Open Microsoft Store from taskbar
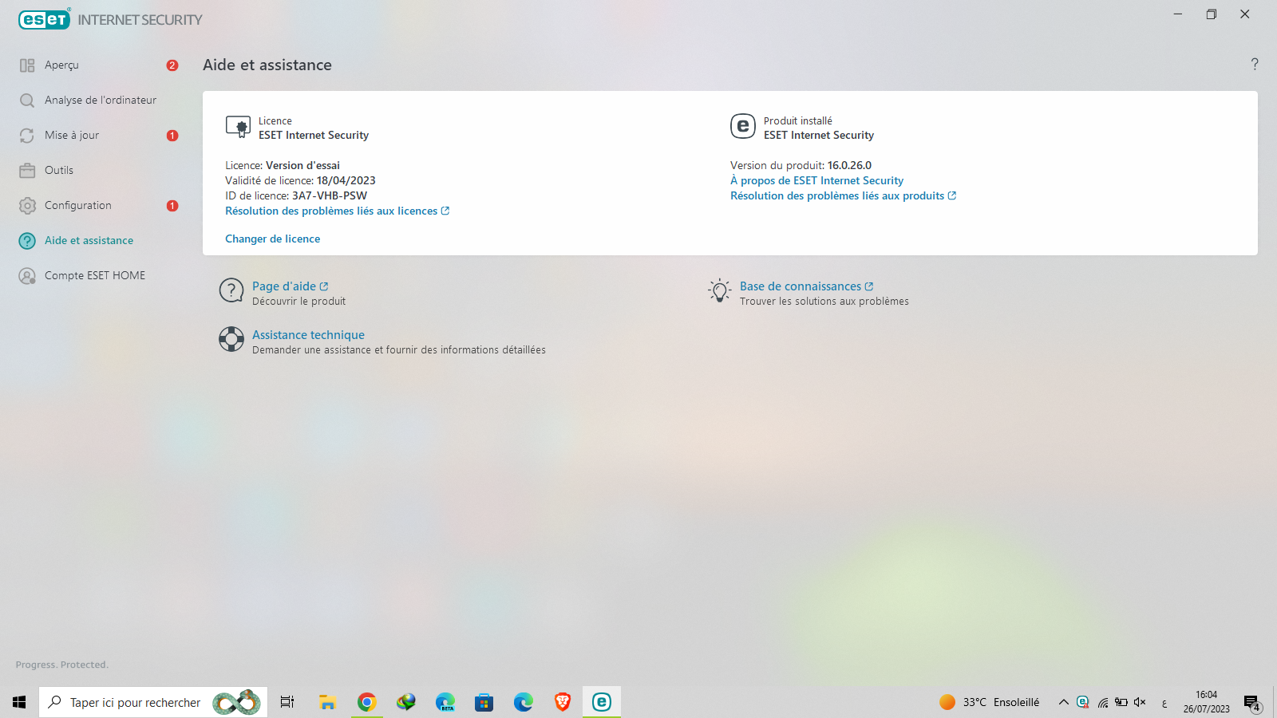Image resolution: width=1277 pixels, height=718 pixels. coord(484,702)
